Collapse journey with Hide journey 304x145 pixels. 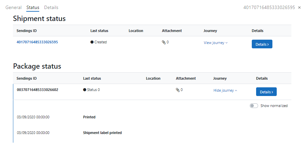[x=225, y=90]
